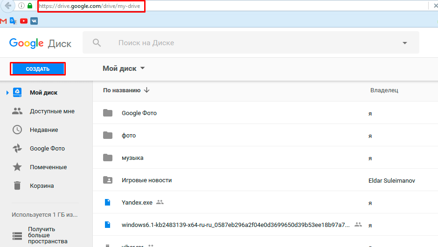
Task: Click the browser back arrow button
Action: pyautogui.click(x=7, y=6)
